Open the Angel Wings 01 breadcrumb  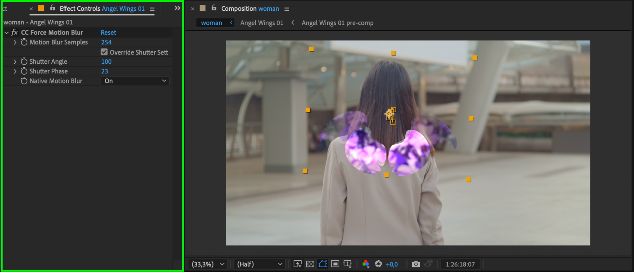tap(262, 23)
